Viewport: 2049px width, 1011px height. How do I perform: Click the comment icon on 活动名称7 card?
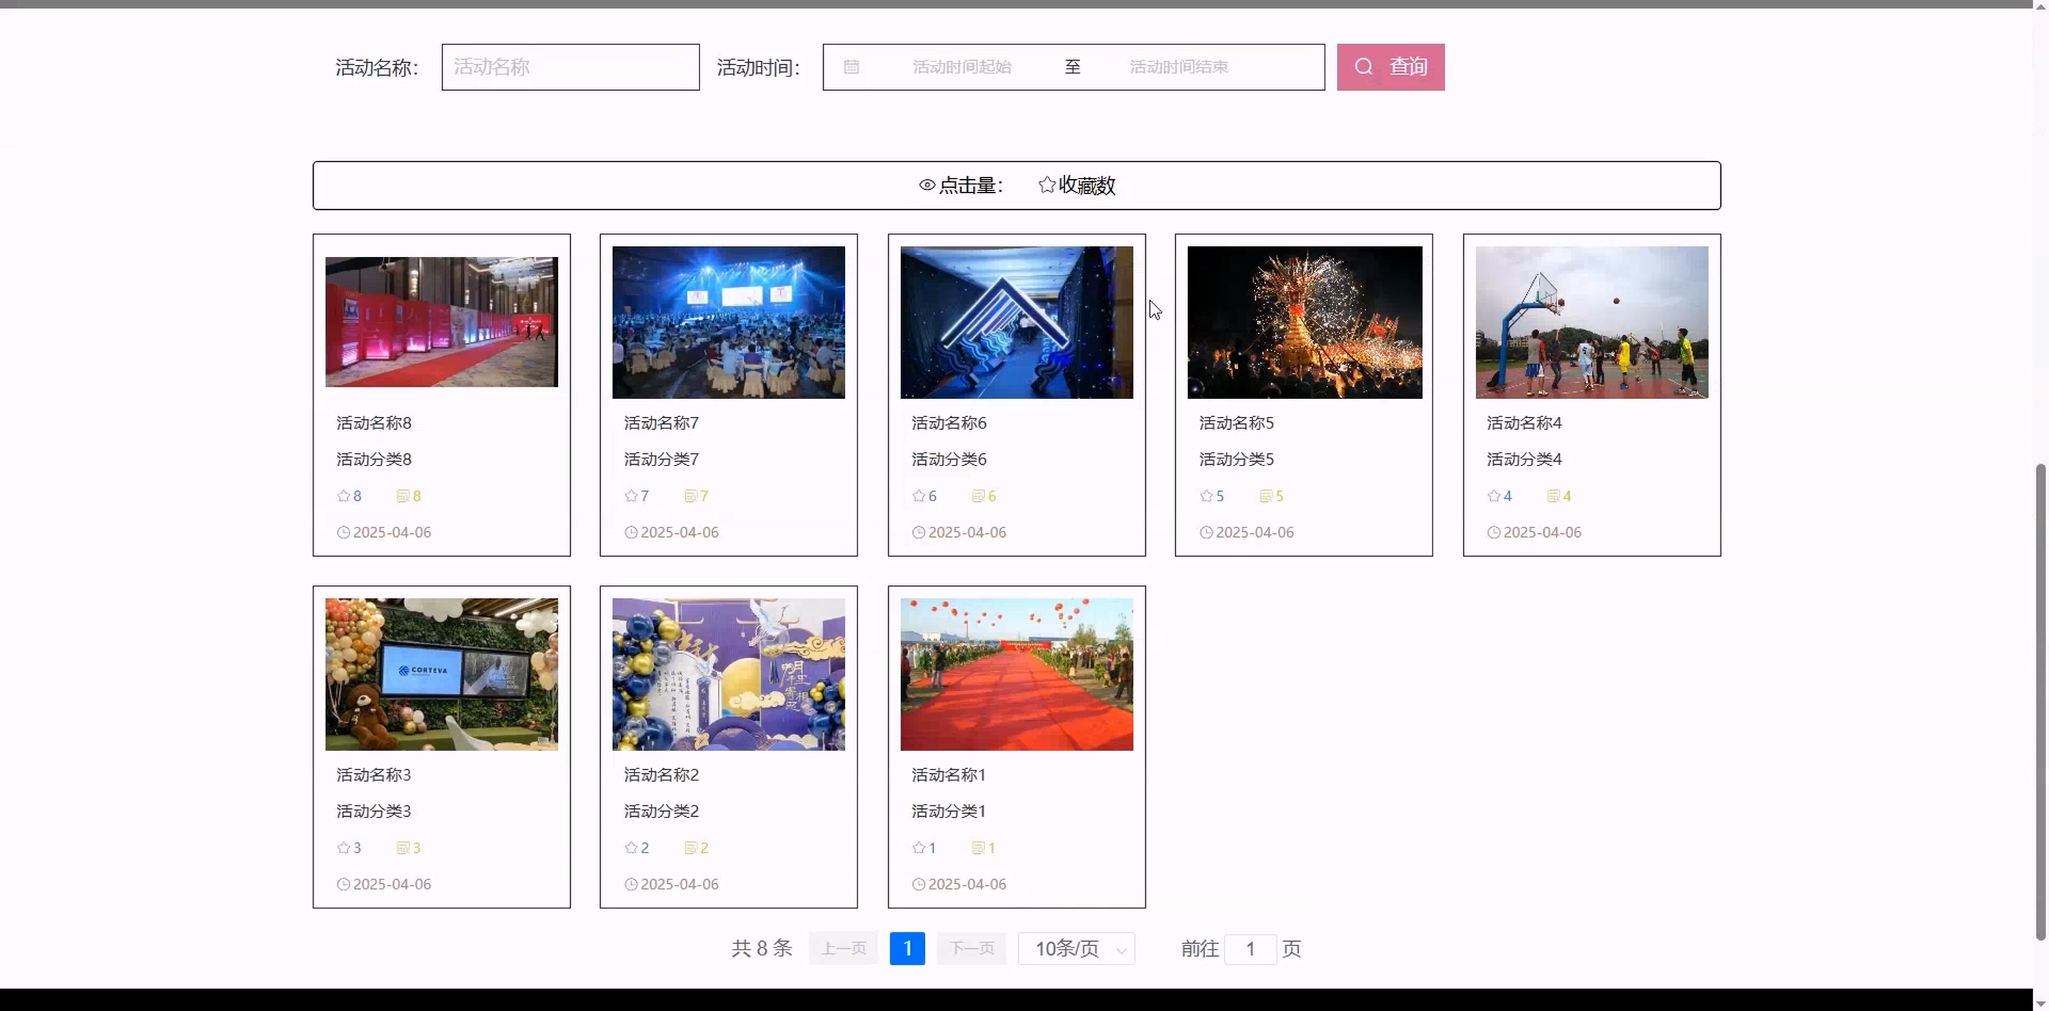(690, 496)
